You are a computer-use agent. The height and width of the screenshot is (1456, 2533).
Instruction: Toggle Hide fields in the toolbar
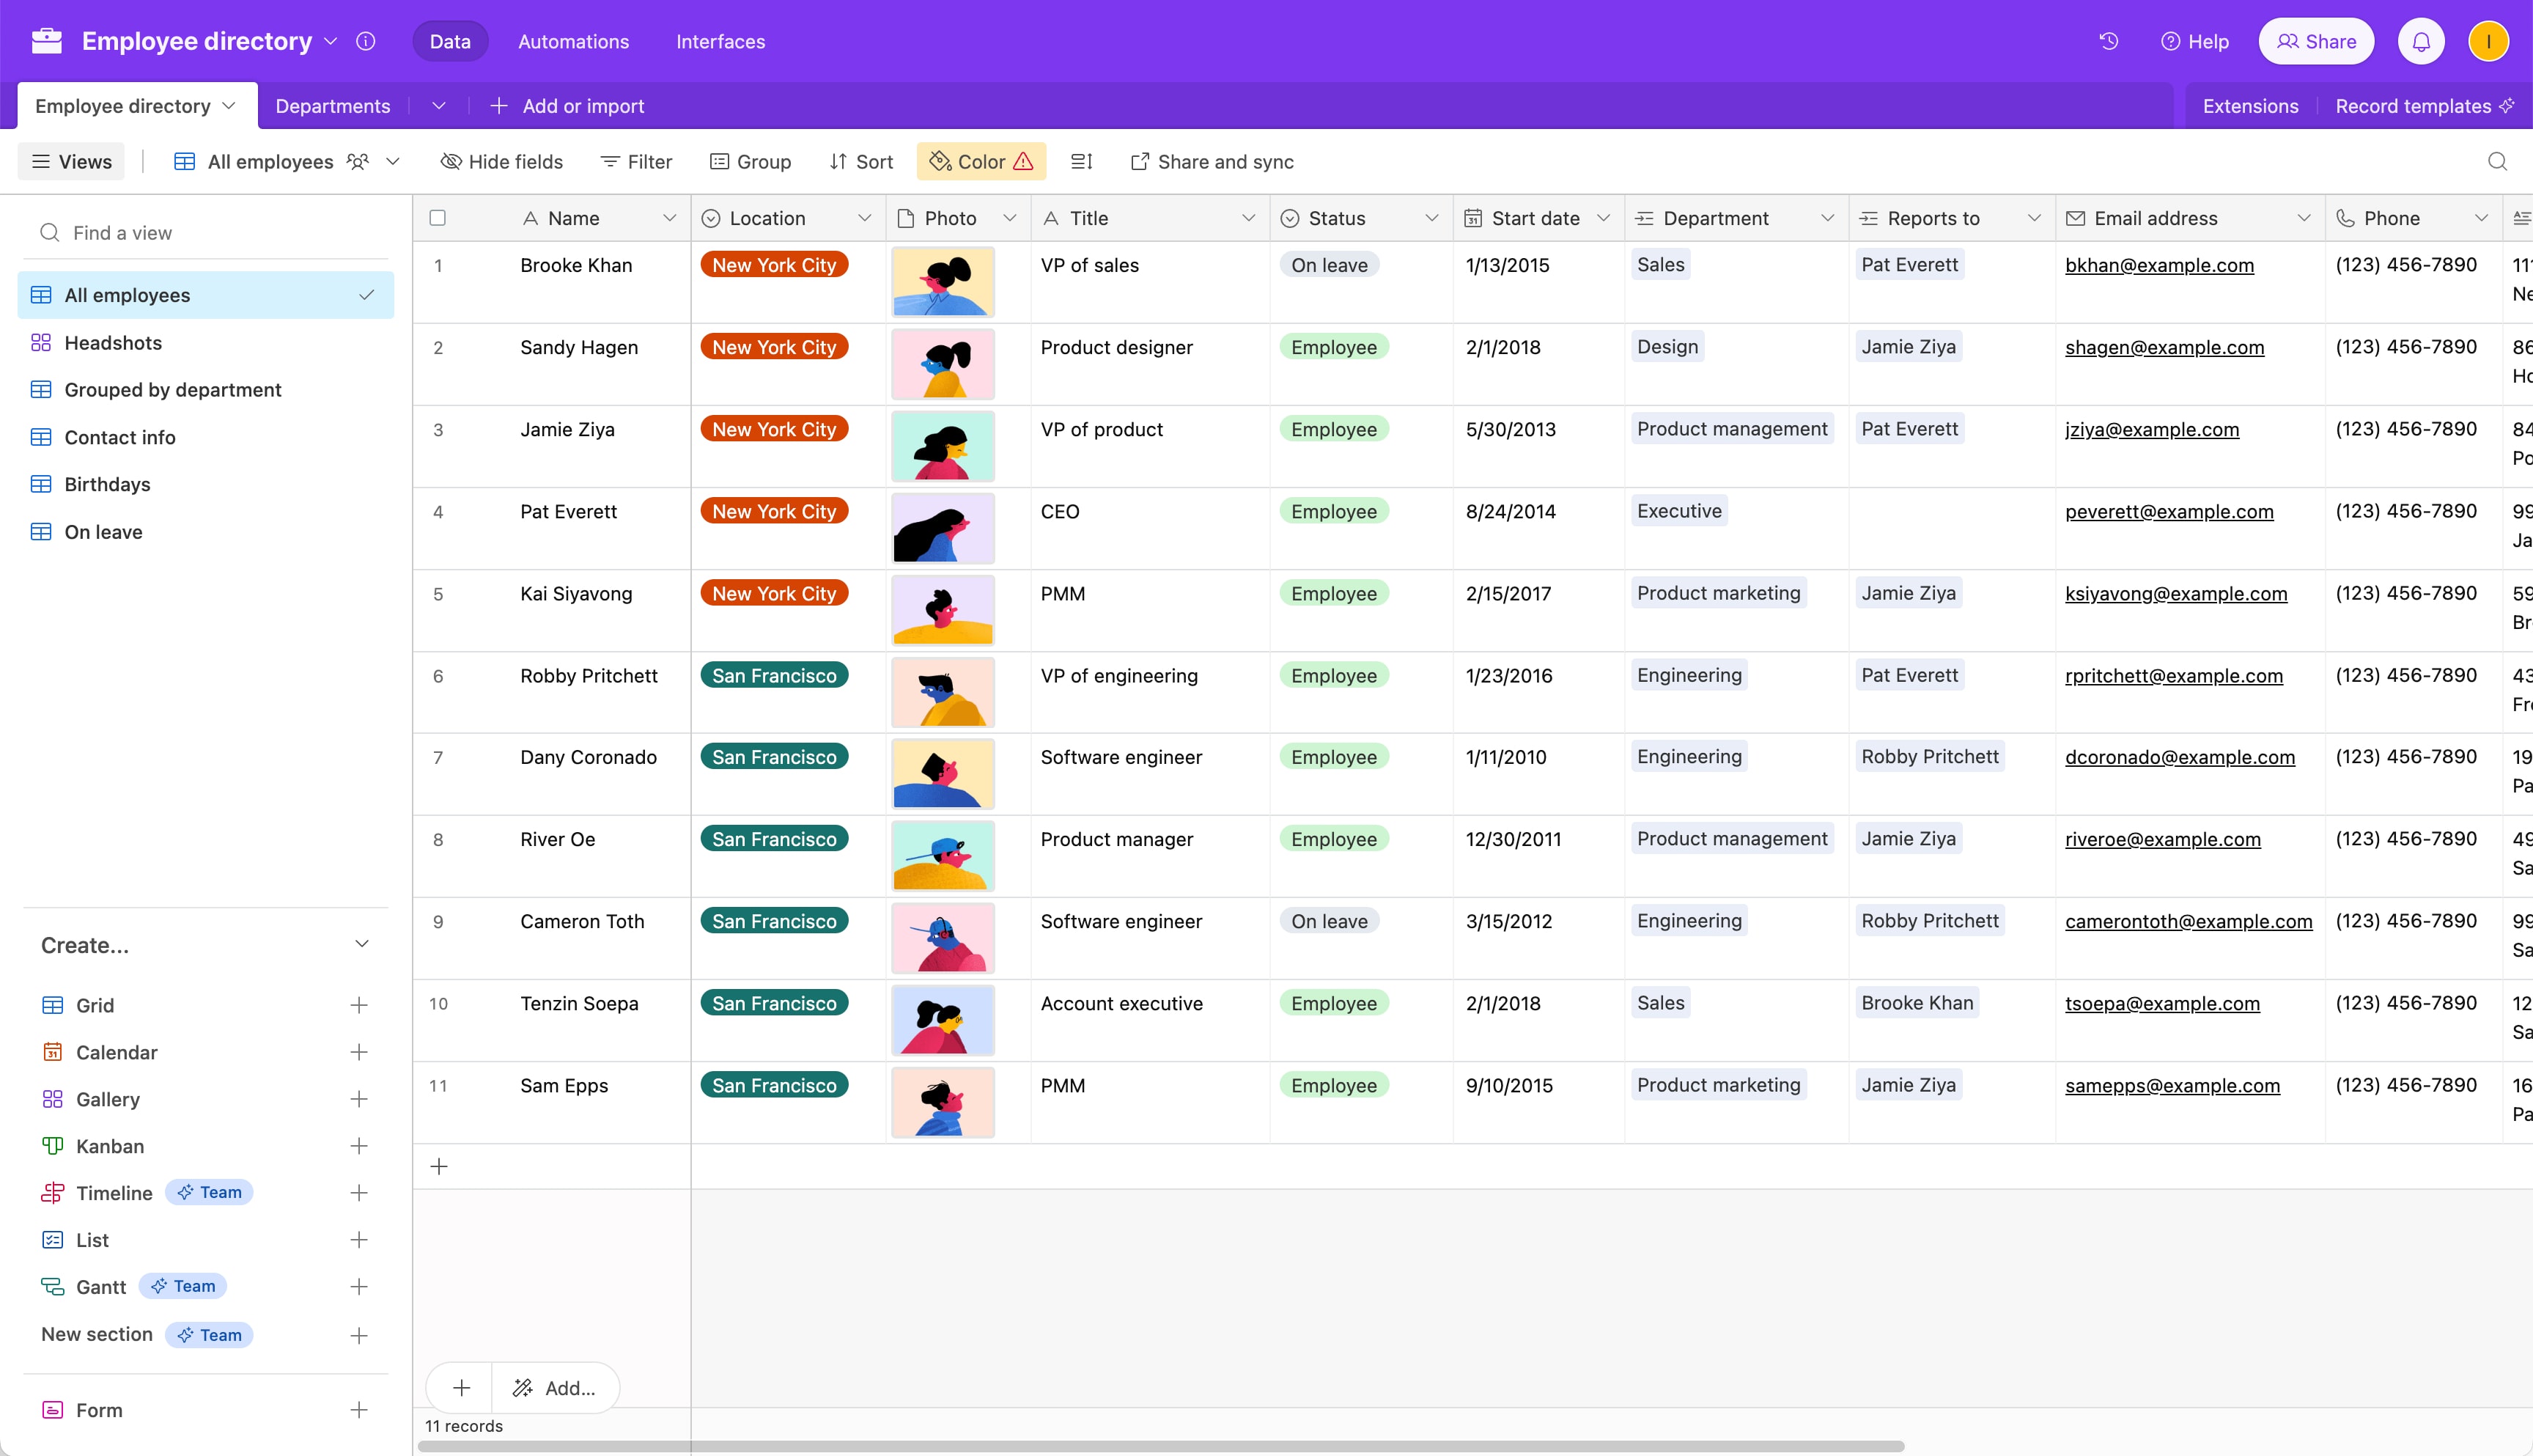tap(502, 161)
